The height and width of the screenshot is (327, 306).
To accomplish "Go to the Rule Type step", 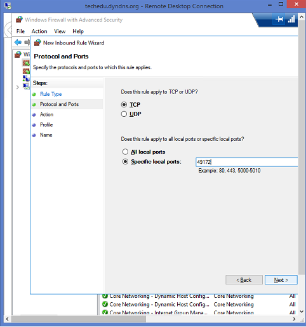I will pyautogui.click(x=51, y=94).
